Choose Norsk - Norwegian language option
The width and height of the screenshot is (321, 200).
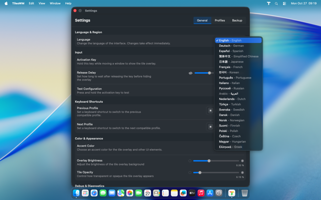tap(238, 120)
